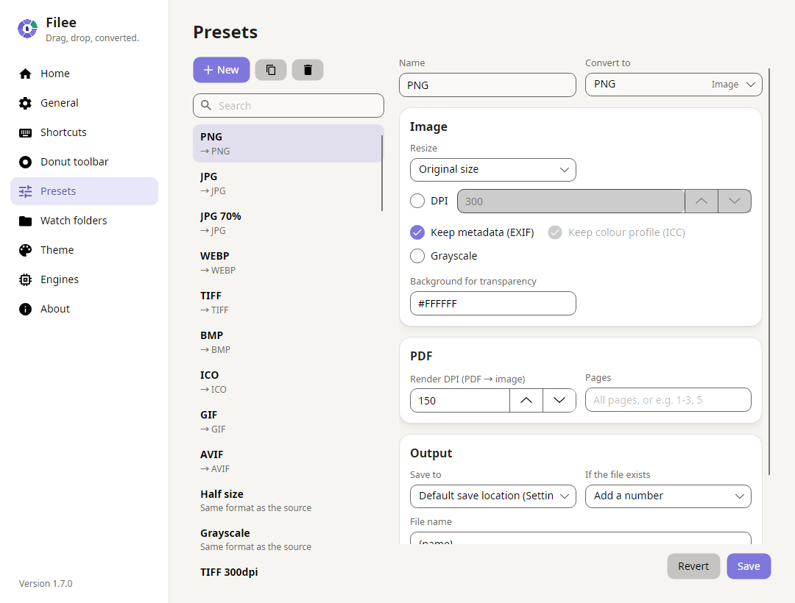This screenshot has height=603, width=795.
Task: Click the settings panel vertical scrollbar
Action: (769, 271)
